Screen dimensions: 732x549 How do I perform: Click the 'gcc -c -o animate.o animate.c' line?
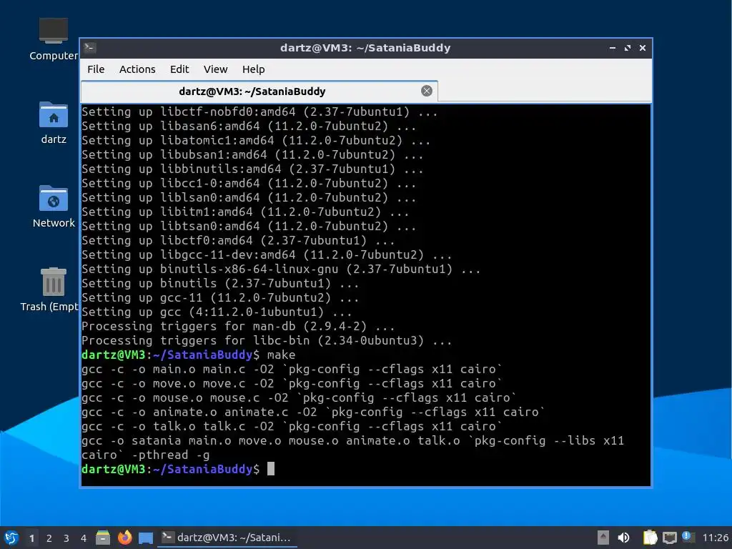[x=313, y=412]
